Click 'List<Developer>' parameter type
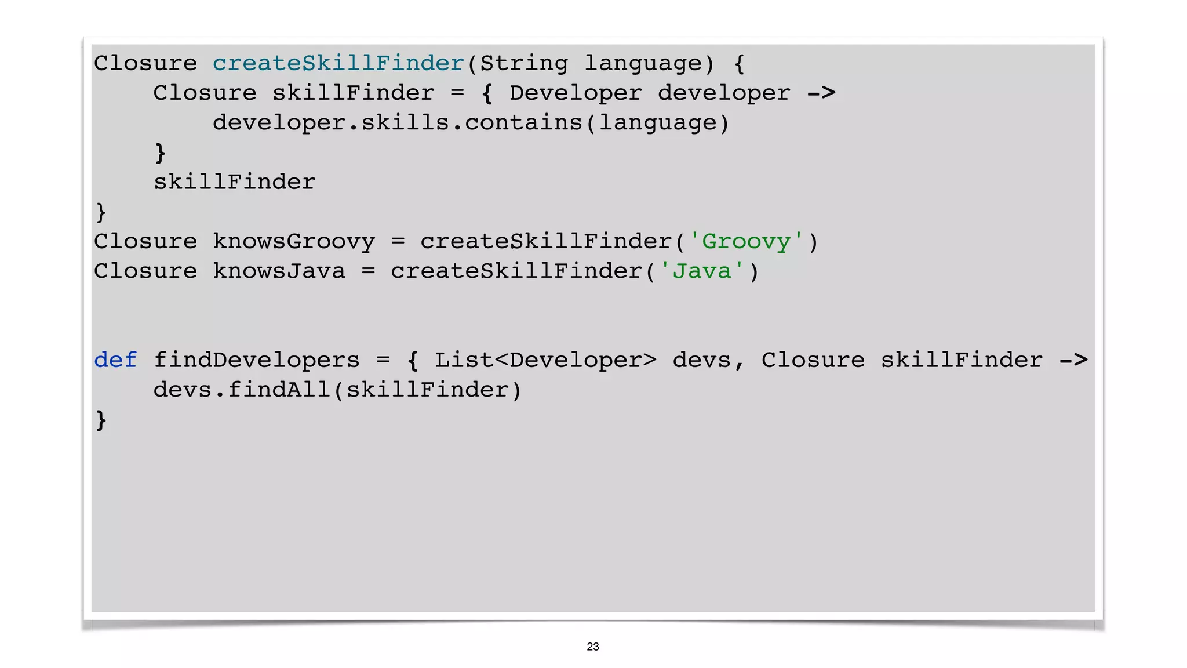This screenshot has height=668, width=1187. [x=546, y=361]
